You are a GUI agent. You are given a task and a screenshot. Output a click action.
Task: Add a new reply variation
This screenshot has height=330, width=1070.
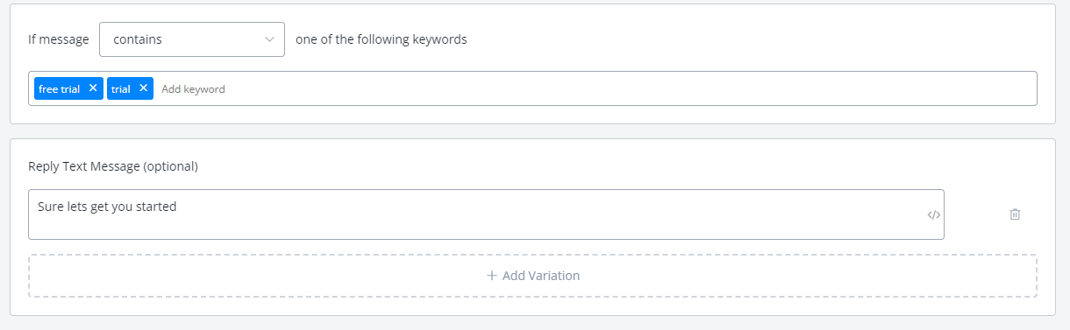tap(532, 276)
